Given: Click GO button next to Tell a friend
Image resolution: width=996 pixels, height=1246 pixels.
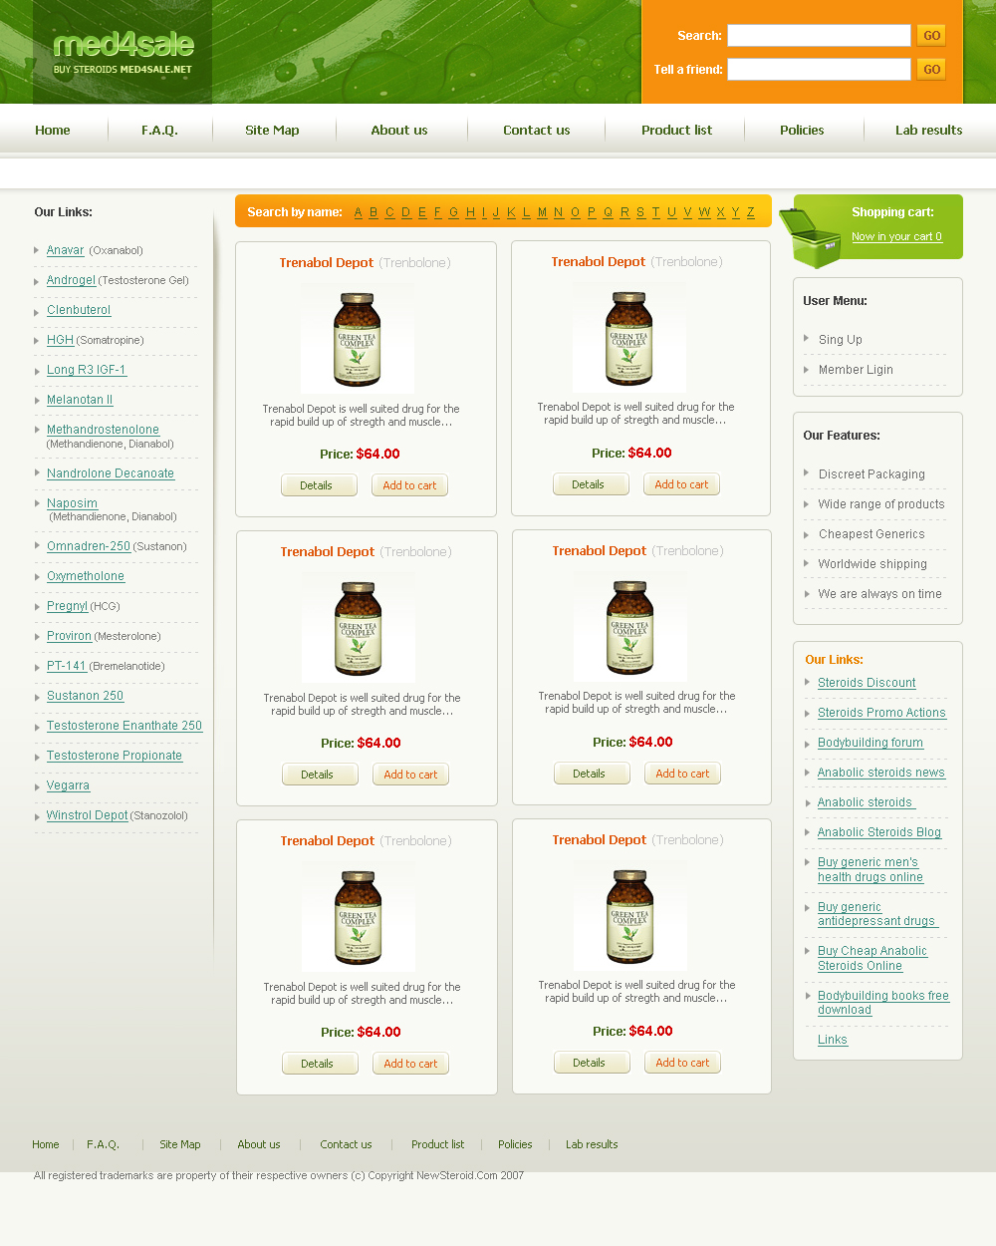Looking at the screenshot, I should [931, 70].
